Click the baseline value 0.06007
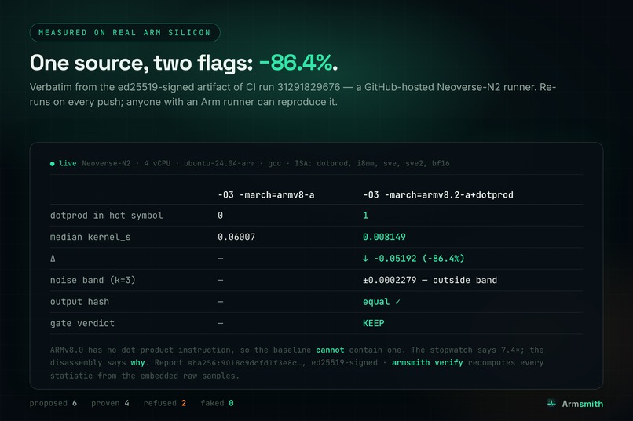 [x=236, y=237]
